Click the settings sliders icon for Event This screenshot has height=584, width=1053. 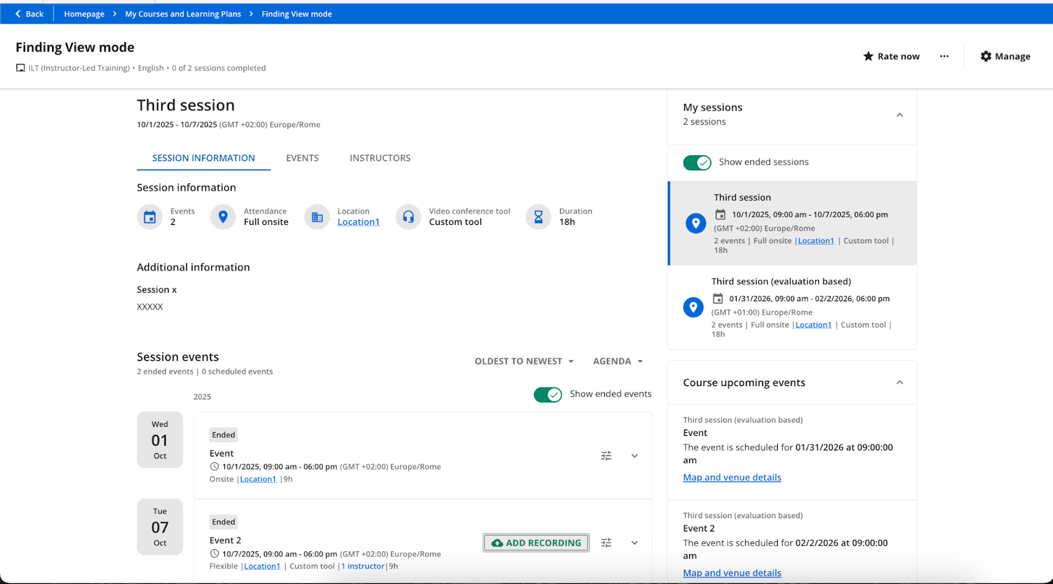pos(606,456)
